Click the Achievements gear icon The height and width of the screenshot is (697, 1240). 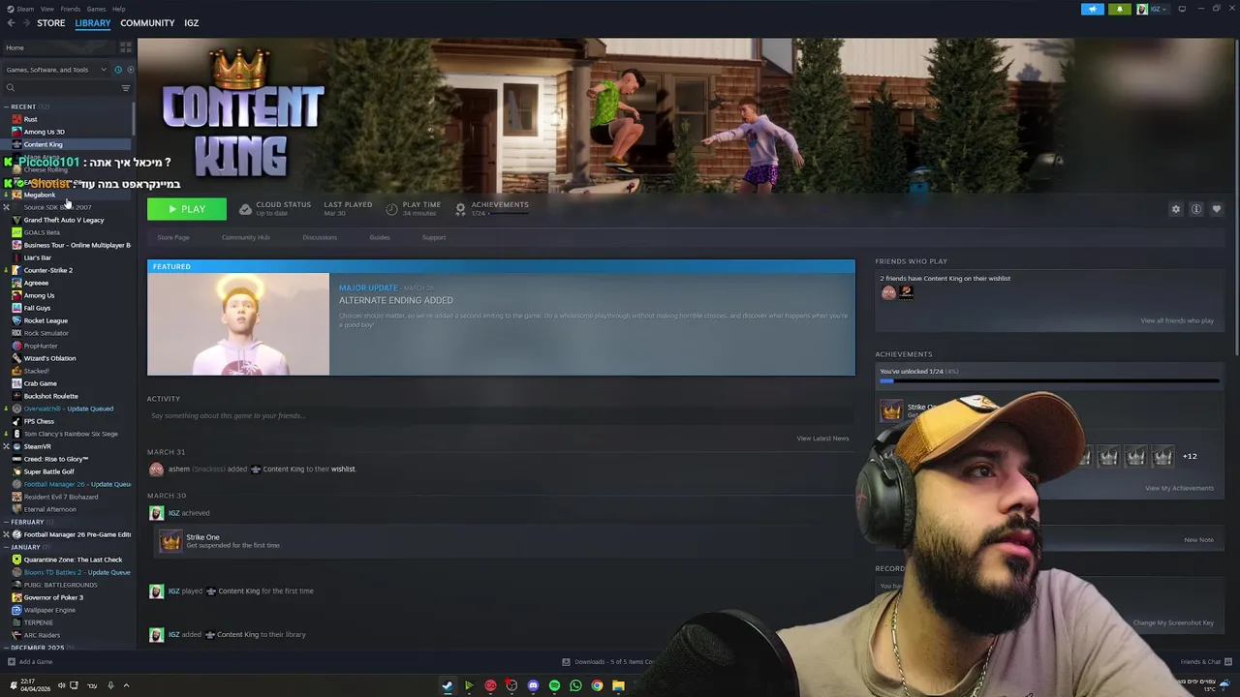460,209
